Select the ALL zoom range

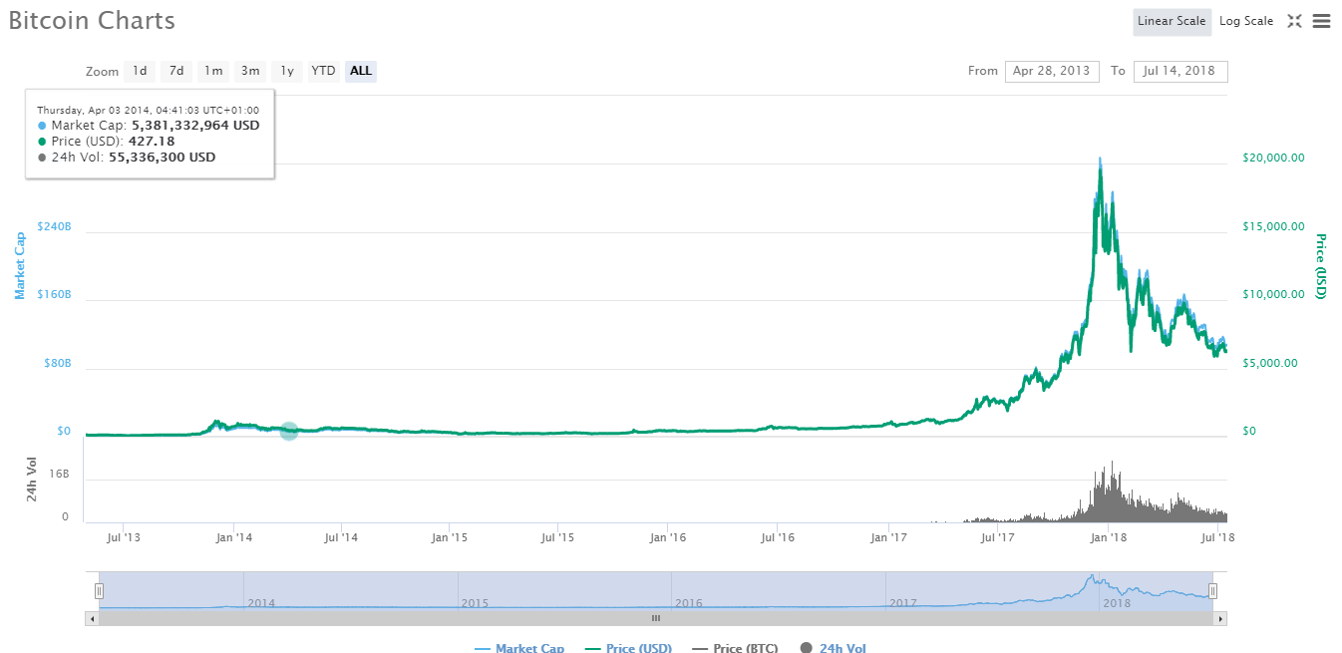[361, 71]
